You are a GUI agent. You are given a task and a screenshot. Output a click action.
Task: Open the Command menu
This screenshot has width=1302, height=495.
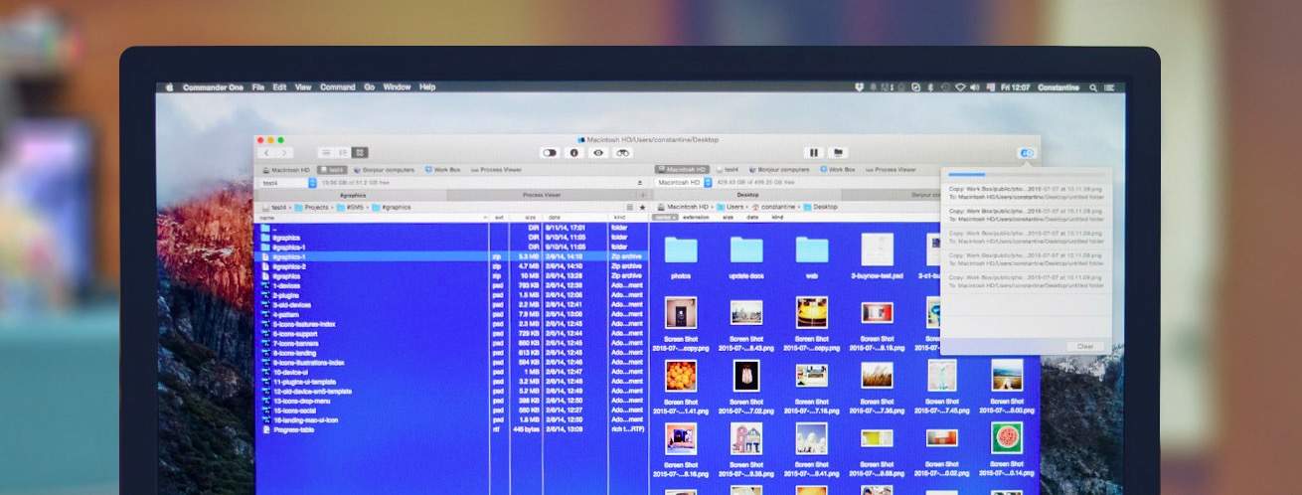pyautogui.click(x=337, y=87)
